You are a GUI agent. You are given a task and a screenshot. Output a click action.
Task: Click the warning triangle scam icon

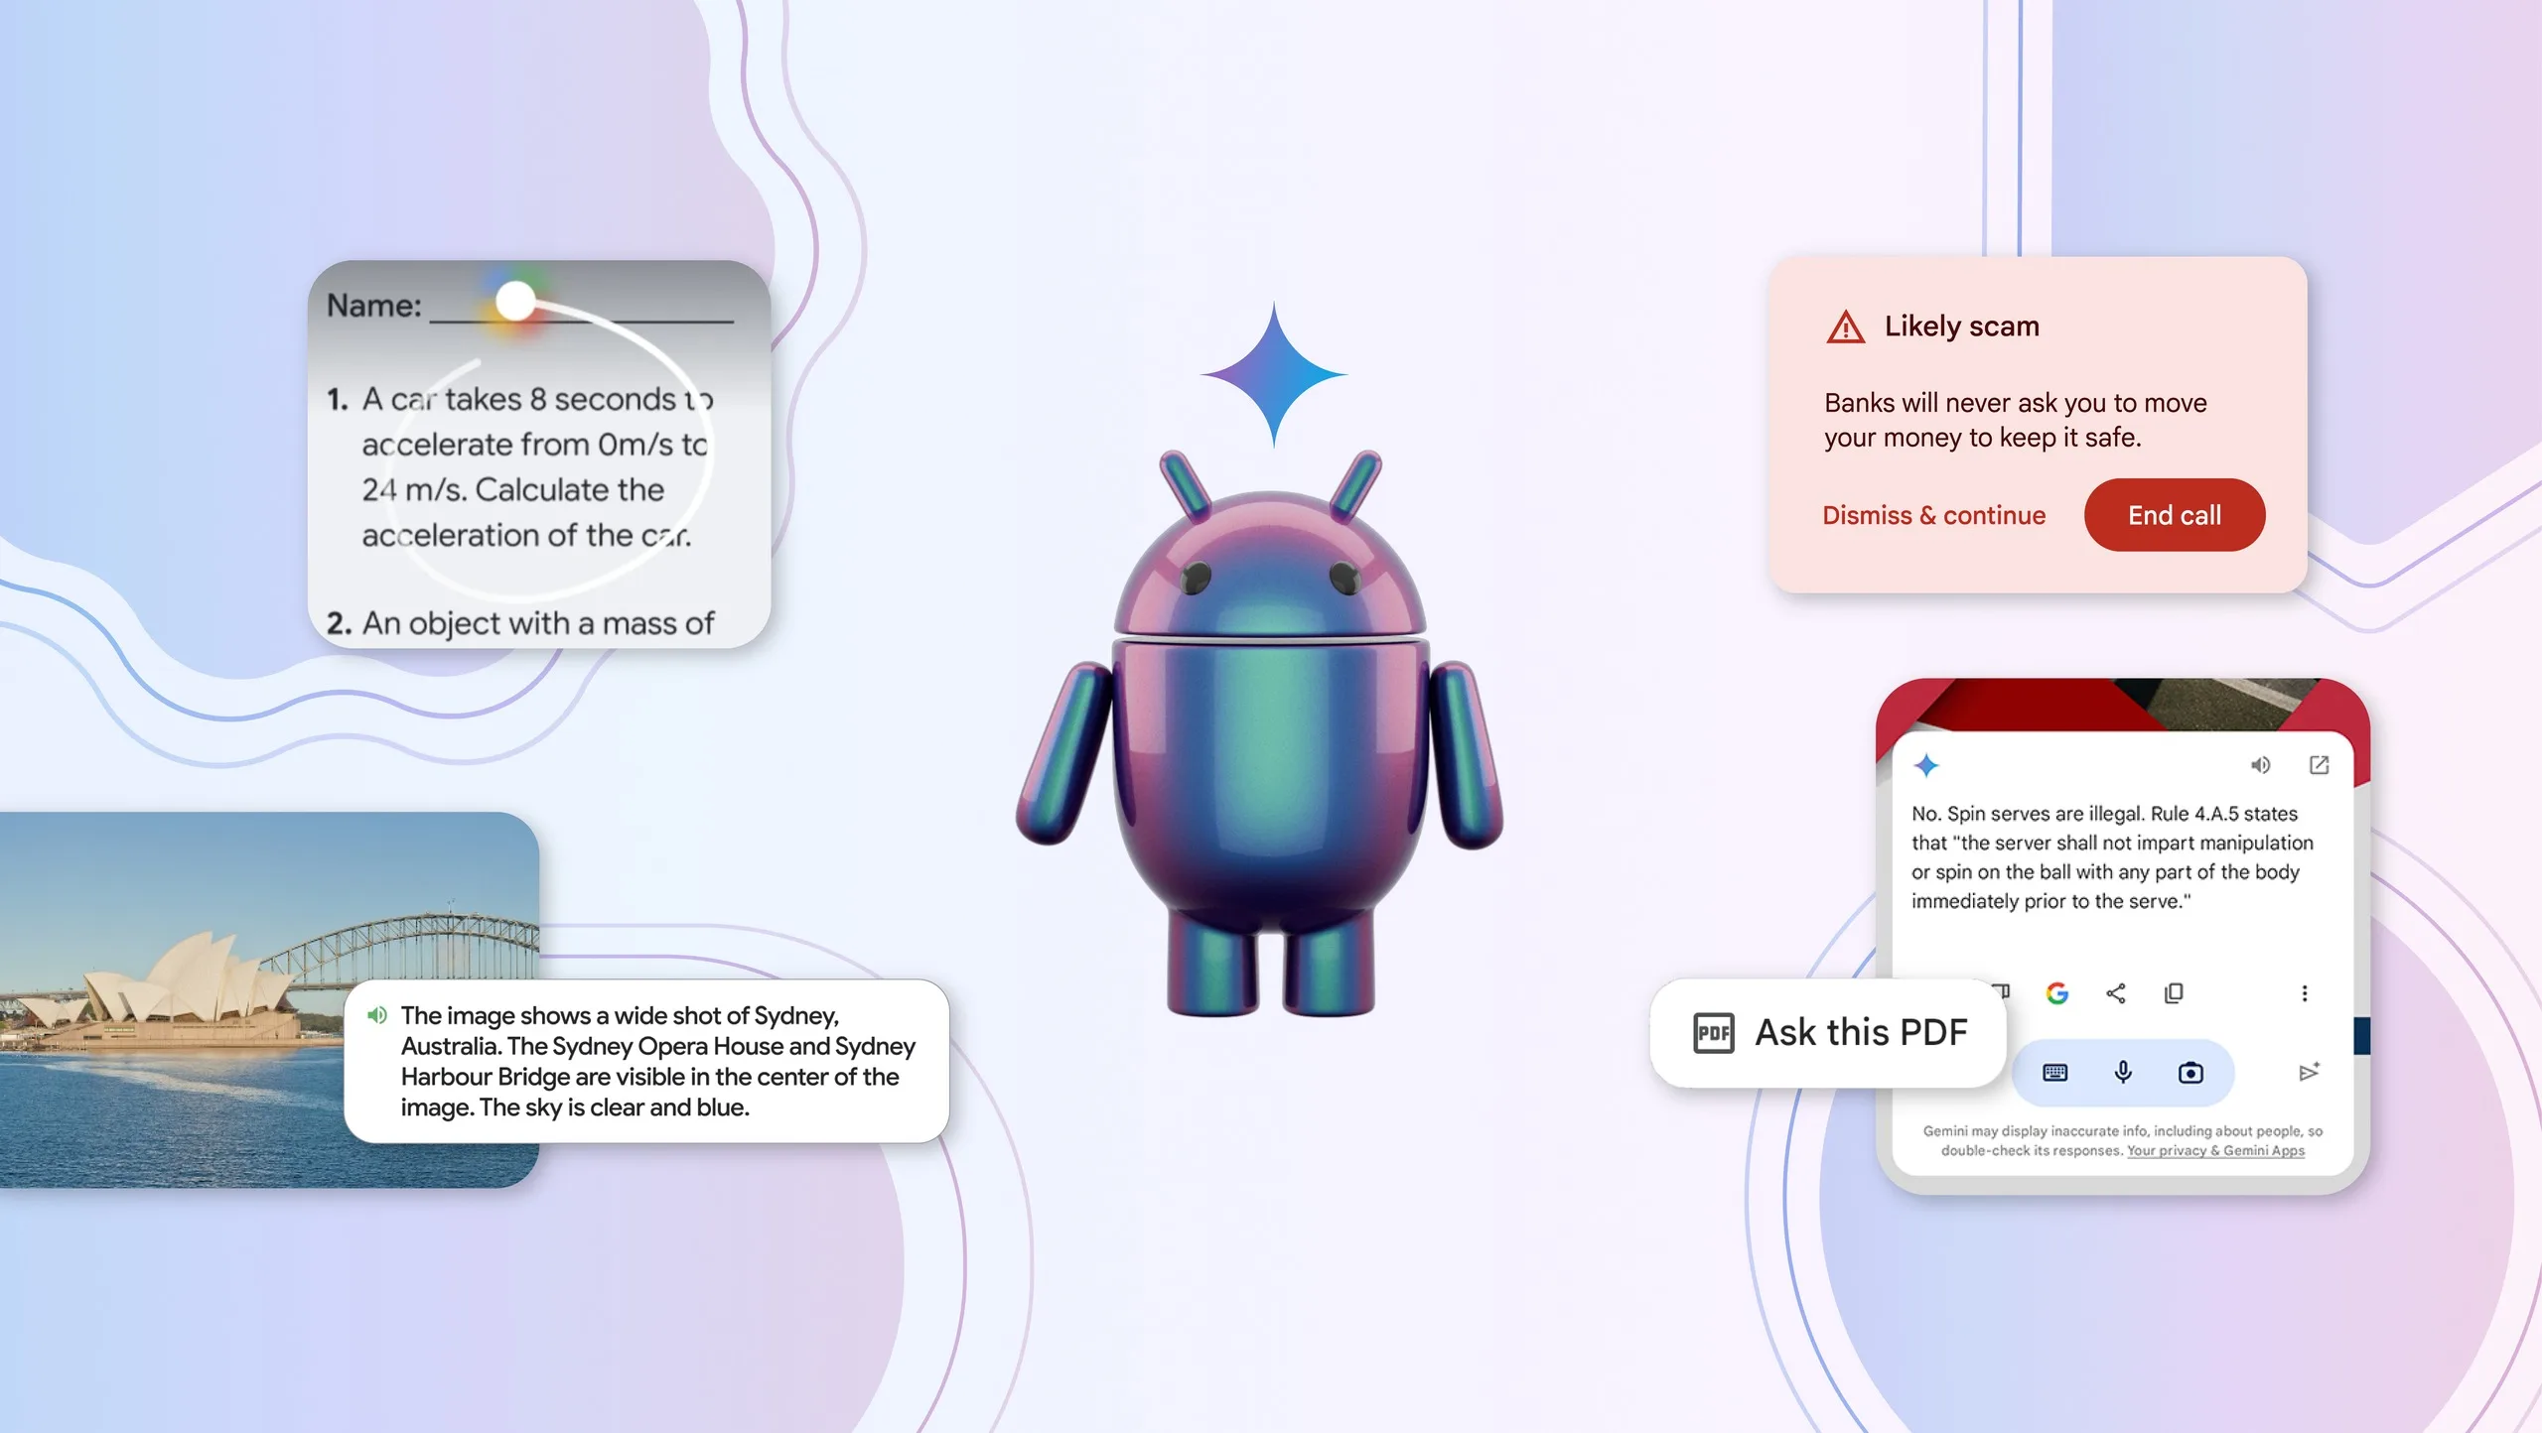click(x=1844, y=326)
